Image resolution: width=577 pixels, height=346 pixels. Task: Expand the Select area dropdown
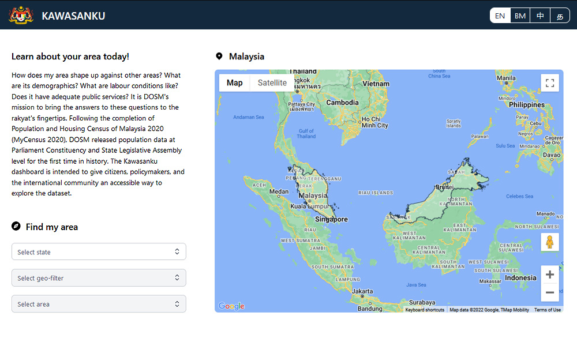point(99,304)
